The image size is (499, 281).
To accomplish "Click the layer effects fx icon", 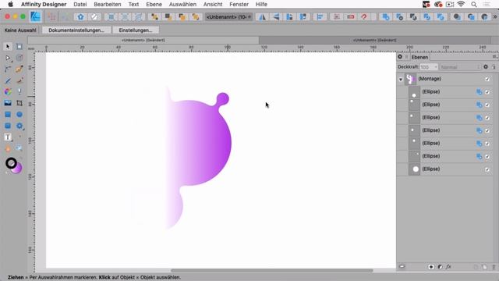I will (x=448, y=267).
